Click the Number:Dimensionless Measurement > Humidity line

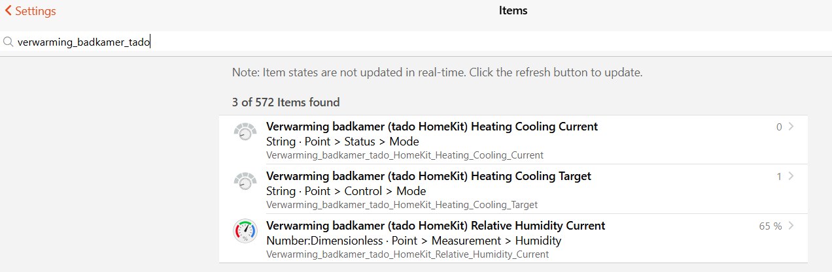[x=413, y=241]
